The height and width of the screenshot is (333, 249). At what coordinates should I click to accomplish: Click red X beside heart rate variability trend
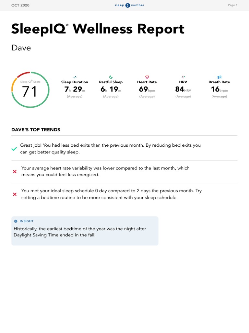pos(15,172)
